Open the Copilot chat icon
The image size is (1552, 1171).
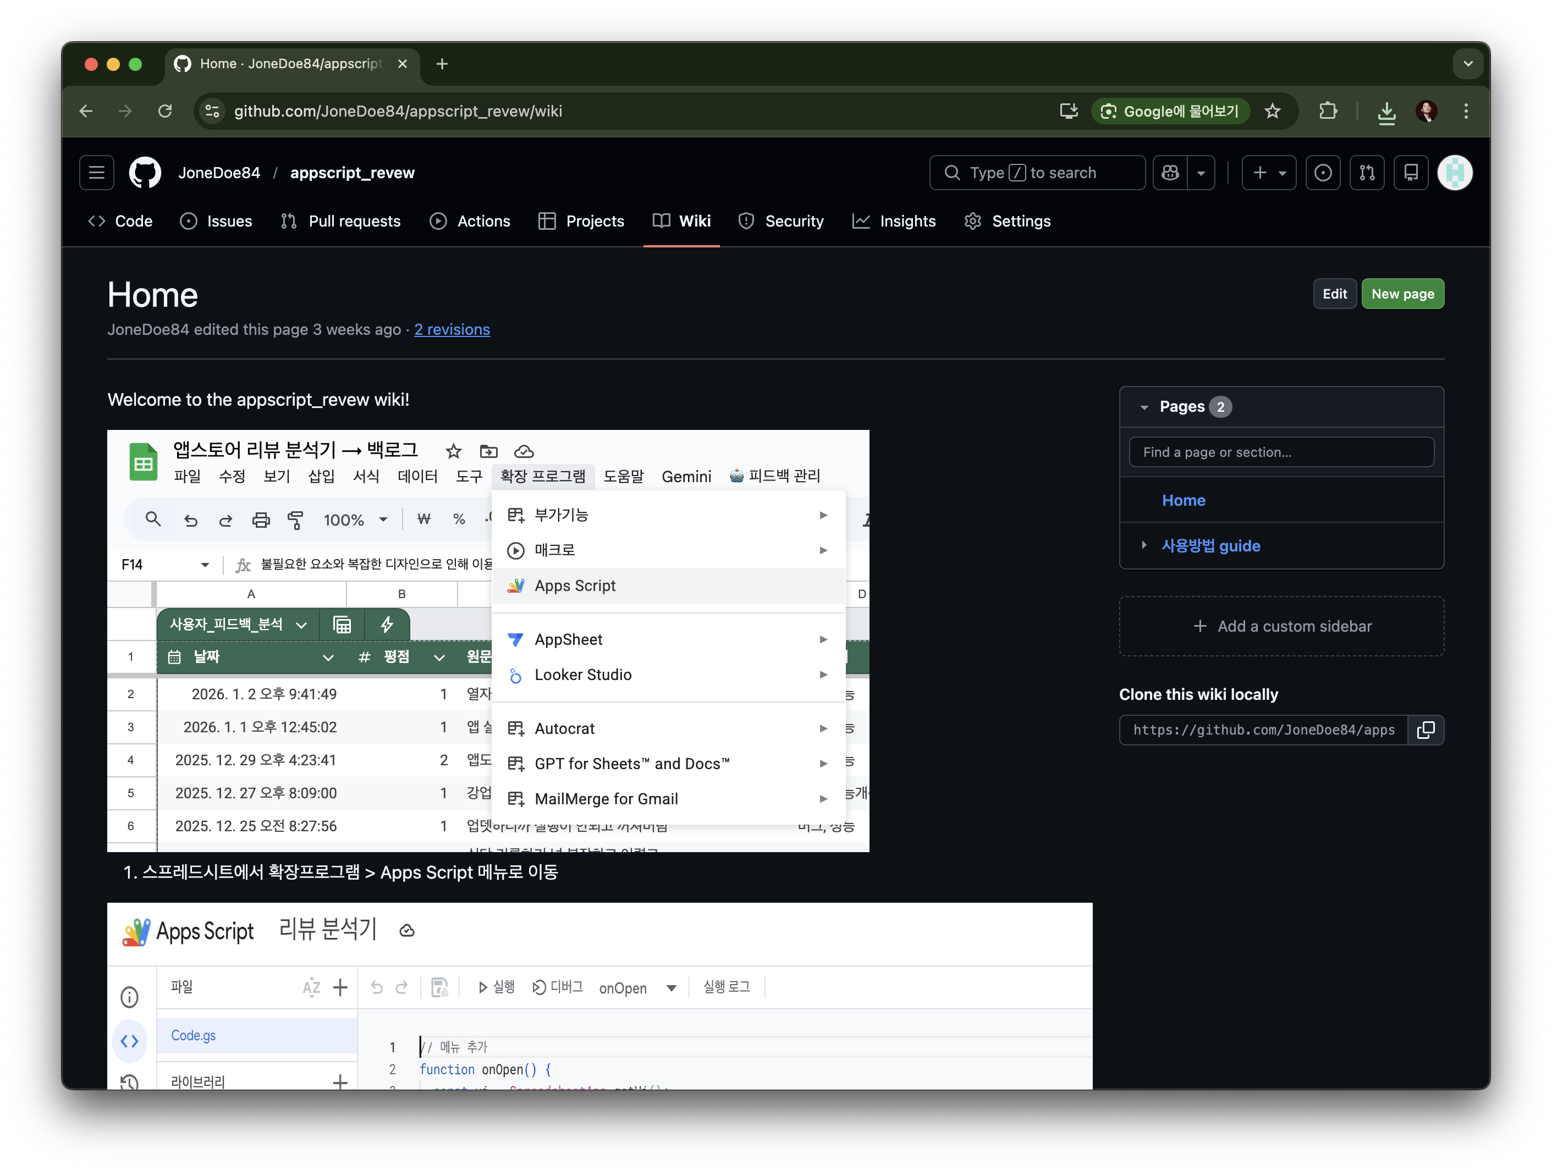pos(1170,173)
